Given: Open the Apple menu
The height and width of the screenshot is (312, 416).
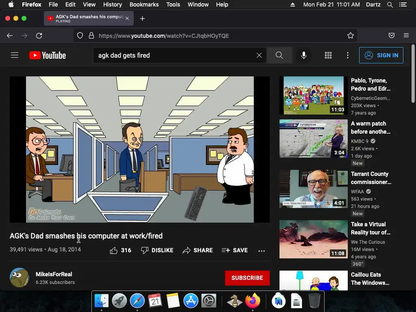Looking at the screenshot, I should 11,4.
